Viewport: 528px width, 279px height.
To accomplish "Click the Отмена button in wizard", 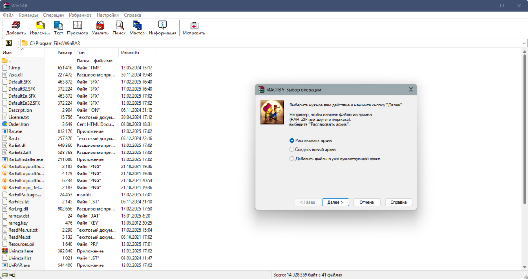I will click(367, 202).
